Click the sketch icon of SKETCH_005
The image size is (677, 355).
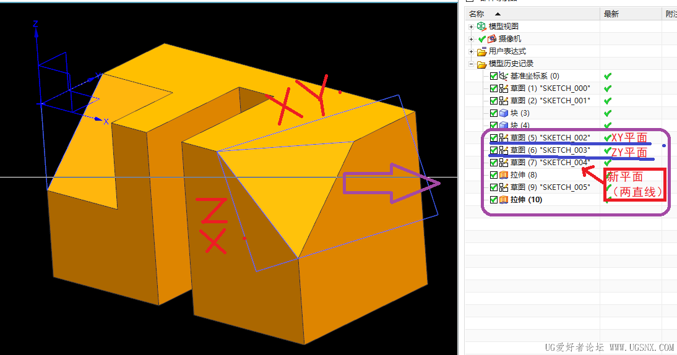(x=504, y=187)
